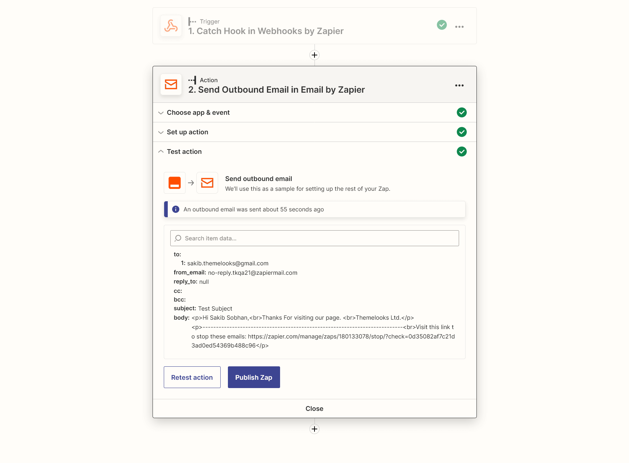Image resolution: width=629 pixels, height=463 pixels.
Task: Click the info icon in the sent notice
Action: click(x=176, y=209)
